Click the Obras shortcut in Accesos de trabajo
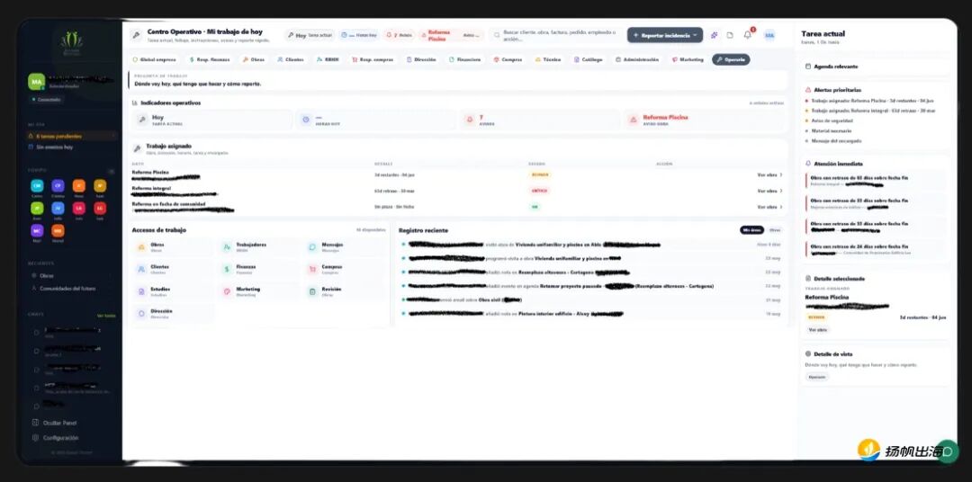The width and height of the screenshot is (972, 482). 173,247
